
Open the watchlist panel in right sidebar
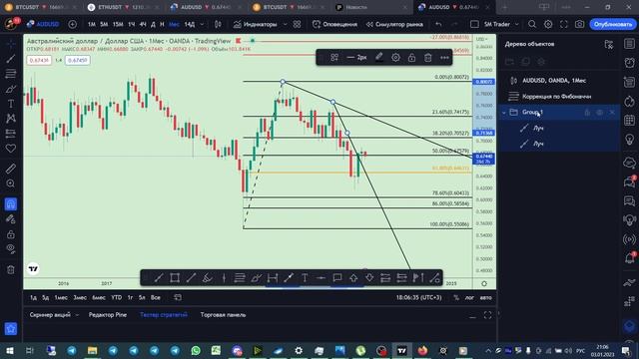(629, 44)
